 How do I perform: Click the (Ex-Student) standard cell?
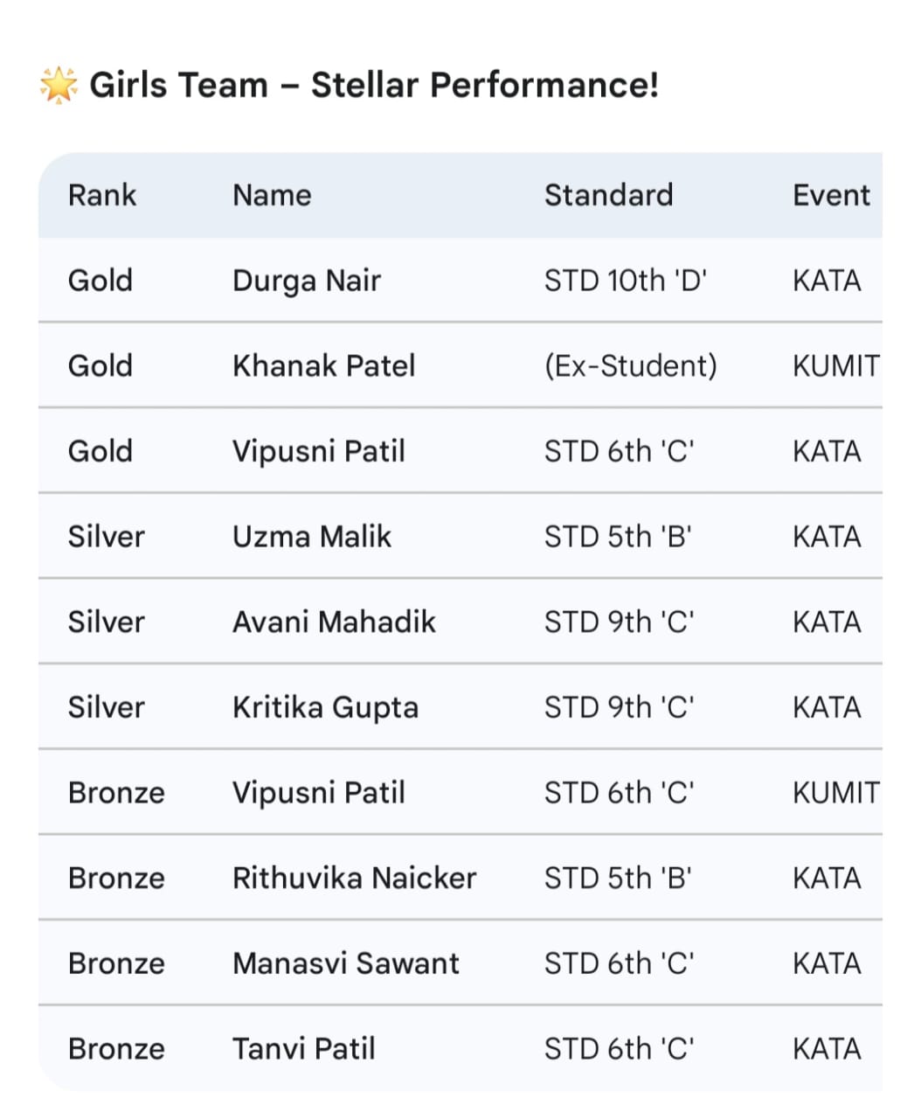[630, 365]
